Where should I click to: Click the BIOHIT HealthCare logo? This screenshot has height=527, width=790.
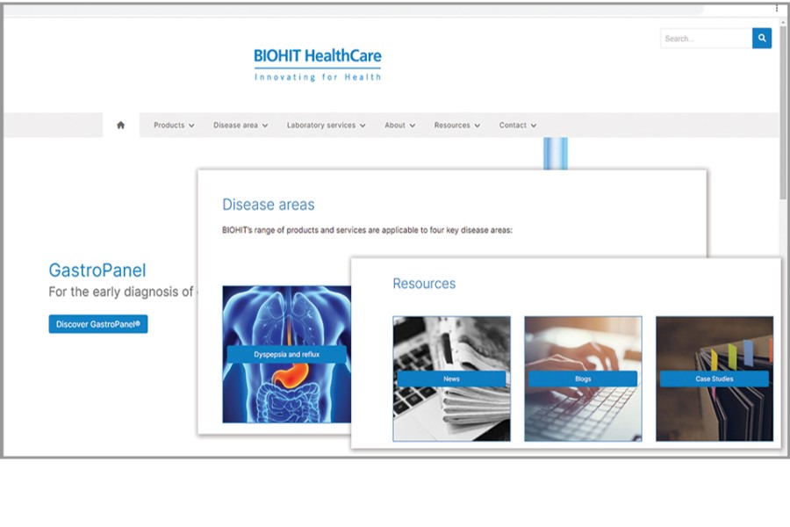pyautogui.click(x=318, y=65)
